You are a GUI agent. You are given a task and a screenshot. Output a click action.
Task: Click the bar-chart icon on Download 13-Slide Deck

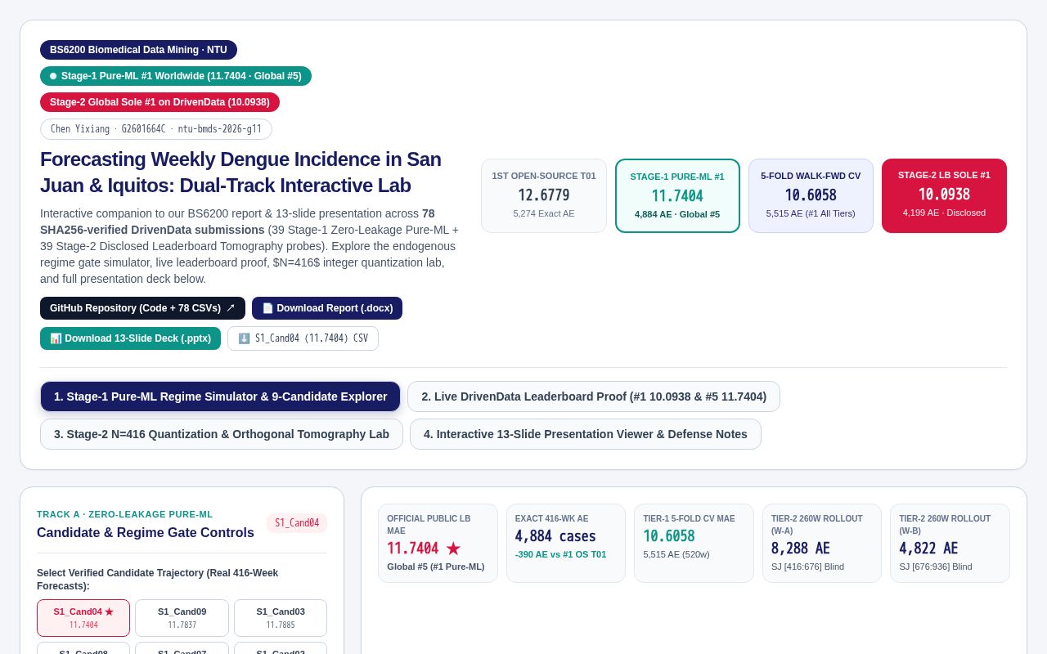56,338
